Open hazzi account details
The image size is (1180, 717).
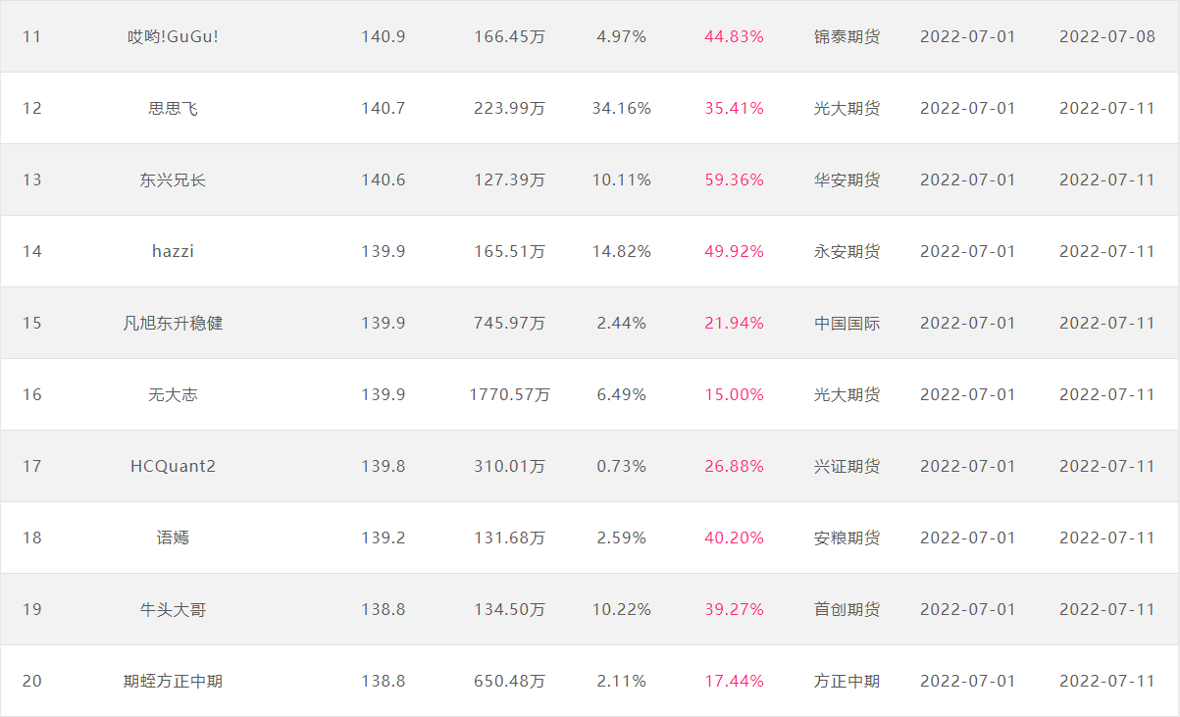pos(173,251)
